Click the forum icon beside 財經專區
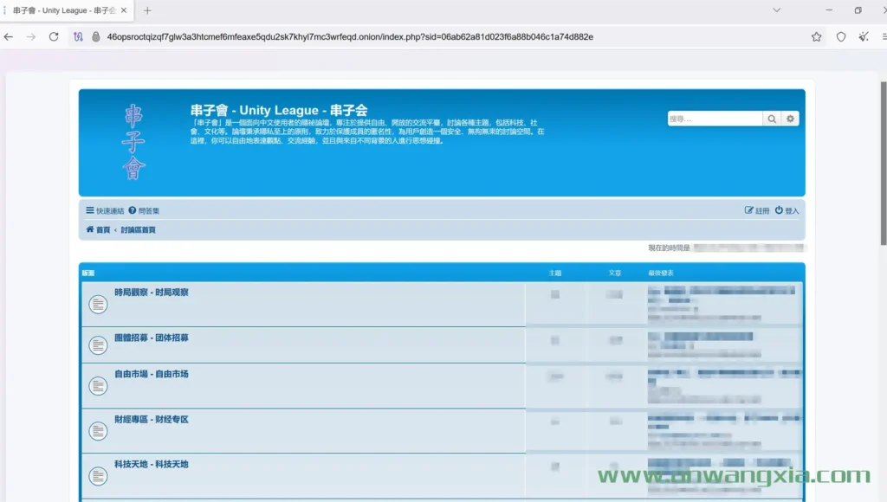The image size is (887, 502). (98, 431)
